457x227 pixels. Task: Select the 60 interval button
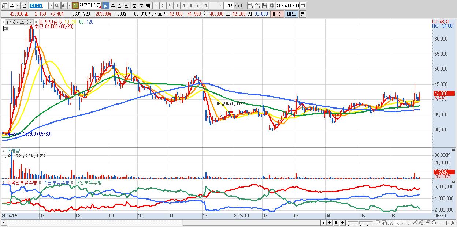click(198, 5)
